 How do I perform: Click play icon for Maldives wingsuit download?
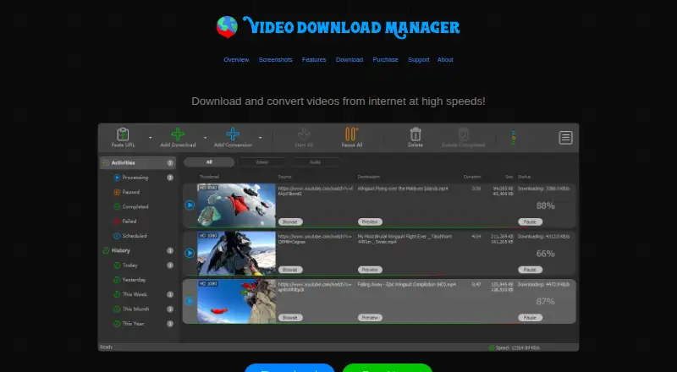[190, 205]
